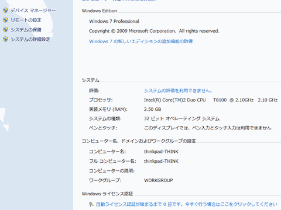Click the Windows ライセンス認証 heading
This screenshot has width=281, height=210.
click(x=107, y=194)
